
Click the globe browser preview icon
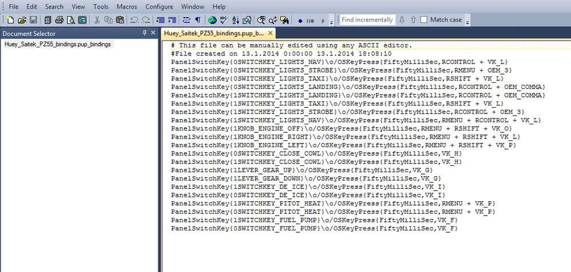tap(212, 20)
